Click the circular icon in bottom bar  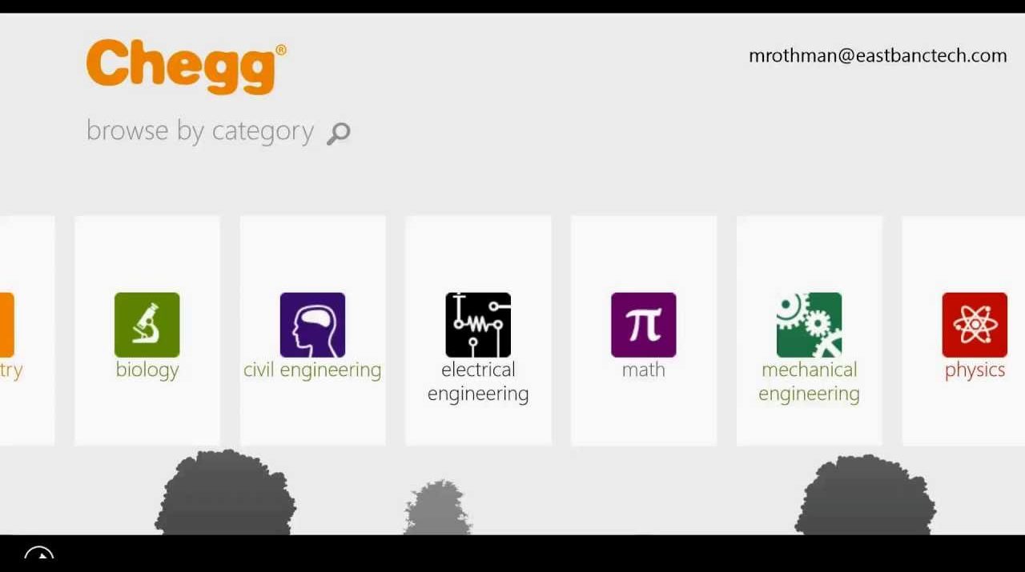tap(38, 554)
